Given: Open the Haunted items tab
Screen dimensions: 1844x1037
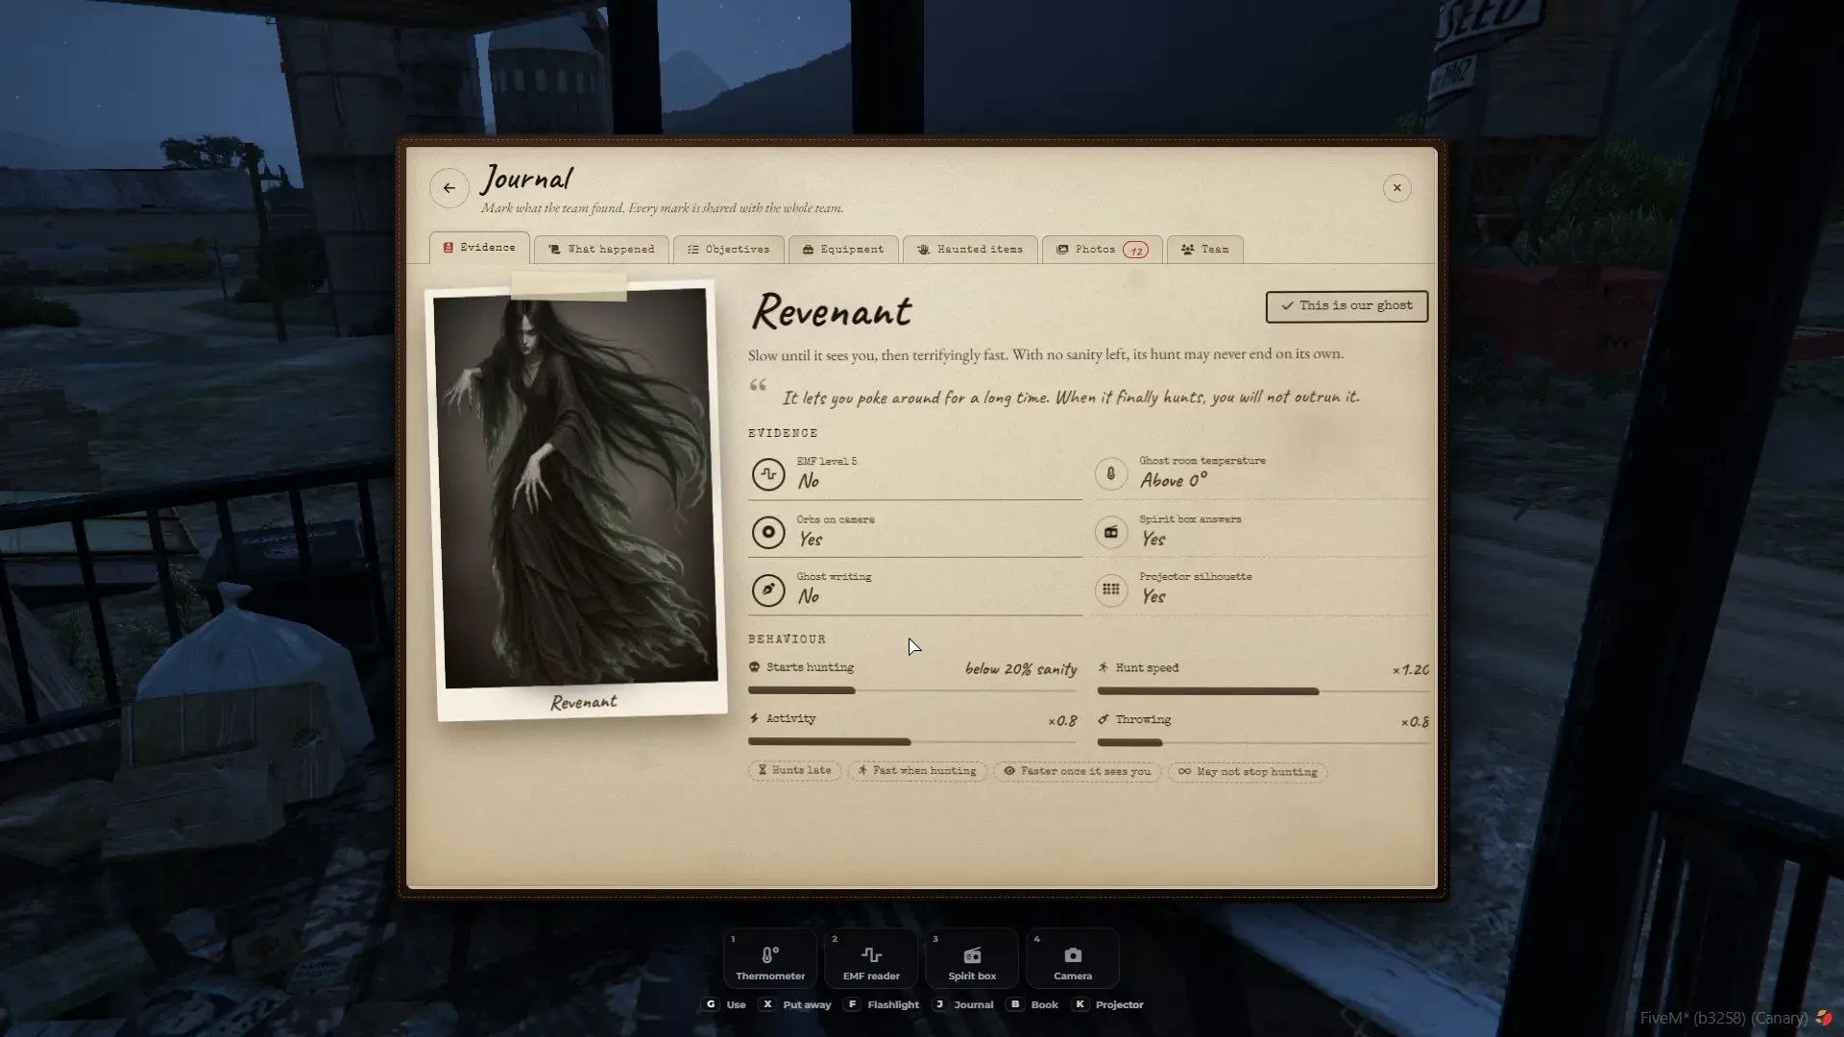Looking at the screenshot, I should pyautogui.click(x=970, y=250).
